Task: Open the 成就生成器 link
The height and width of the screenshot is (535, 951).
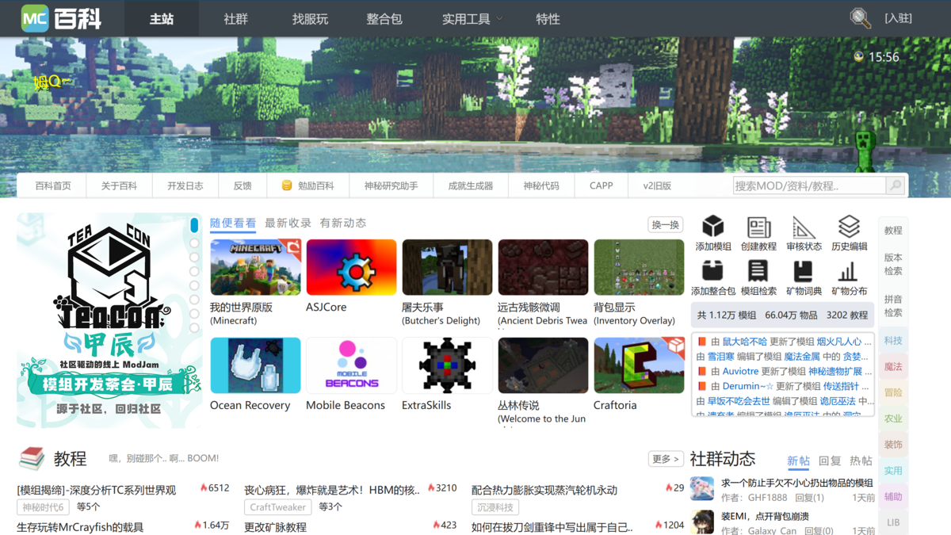Action: click(471, 185)
